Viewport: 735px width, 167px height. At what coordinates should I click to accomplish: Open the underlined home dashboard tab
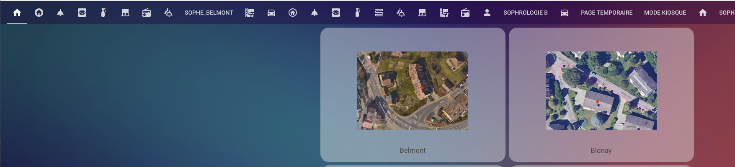tap(17, 13)
